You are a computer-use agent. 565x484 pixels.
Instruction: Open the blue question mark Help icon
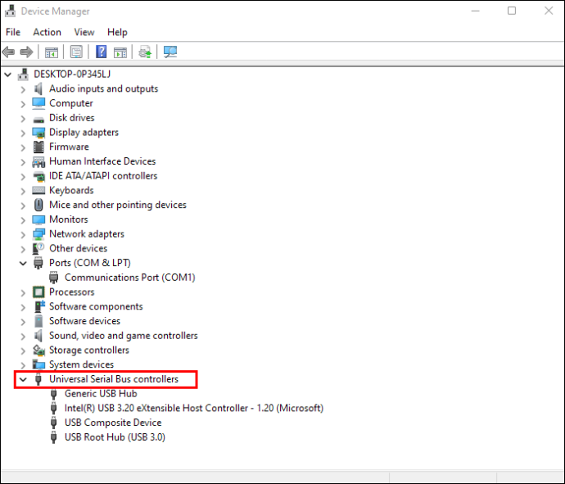[102, 52]
